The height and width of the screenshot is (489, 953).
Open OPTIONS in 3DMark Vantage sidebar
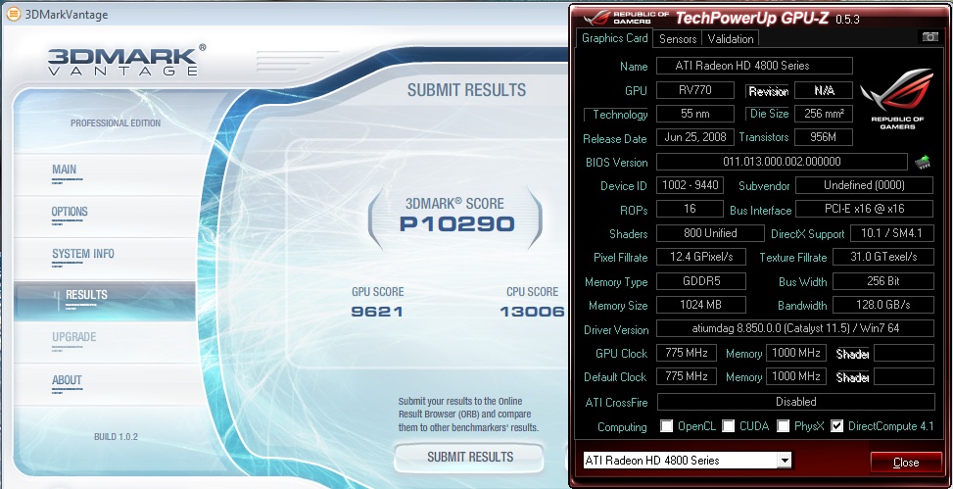(70, 212)
